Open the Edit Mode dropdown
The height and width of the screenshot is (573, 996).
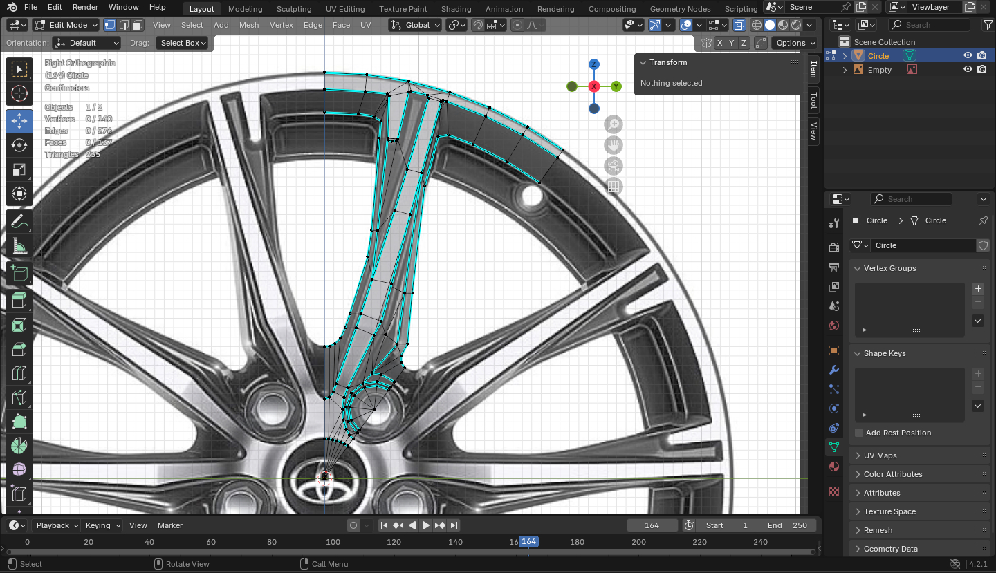pos(66,25)
